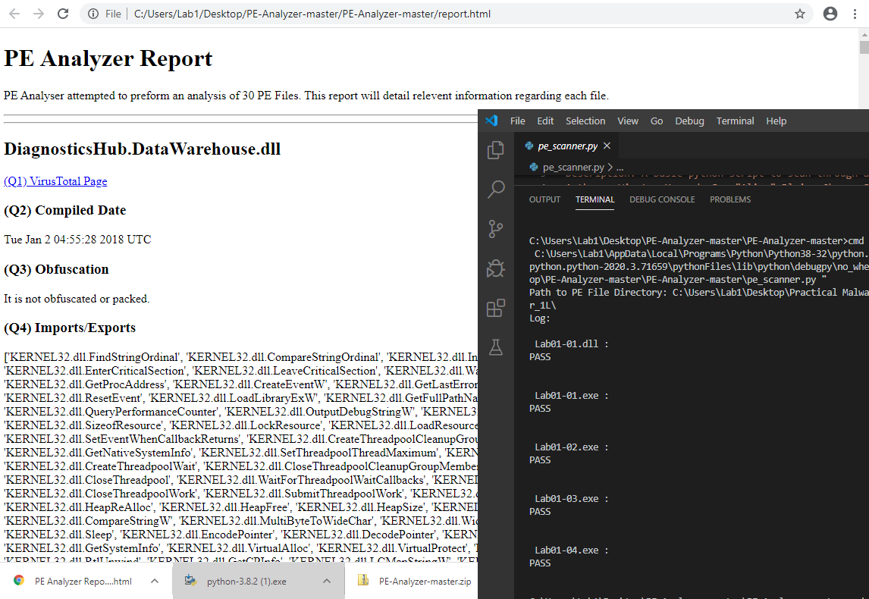Open the Selection menu in VS Code
869x599 pixels.
585,121
